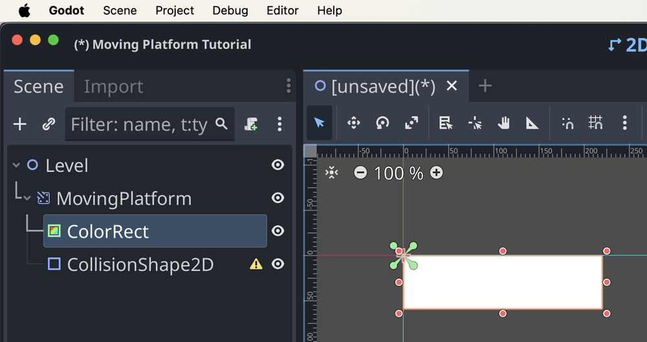Zoom out of the 2D viewport
Screen dimensions: 647x342
[x=360, y=173]
